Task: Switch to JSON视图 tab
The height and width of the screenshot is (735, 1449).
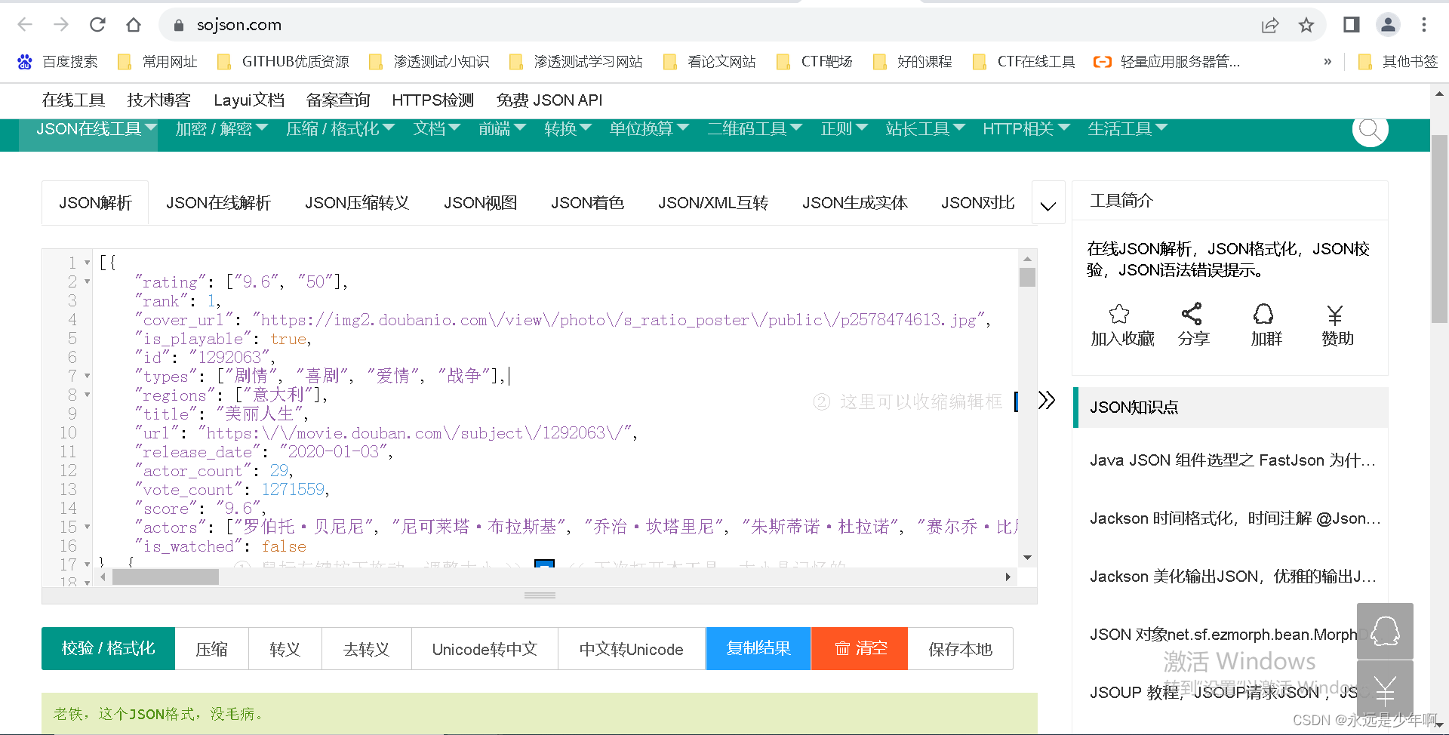Action: coord(480,203)
